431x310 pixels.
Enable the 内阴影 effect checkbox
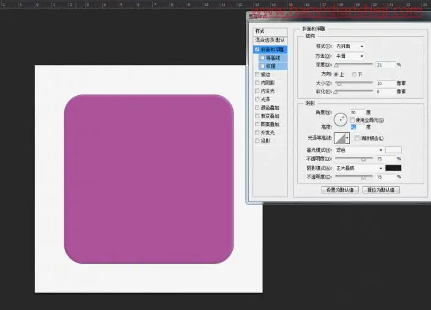257,82
